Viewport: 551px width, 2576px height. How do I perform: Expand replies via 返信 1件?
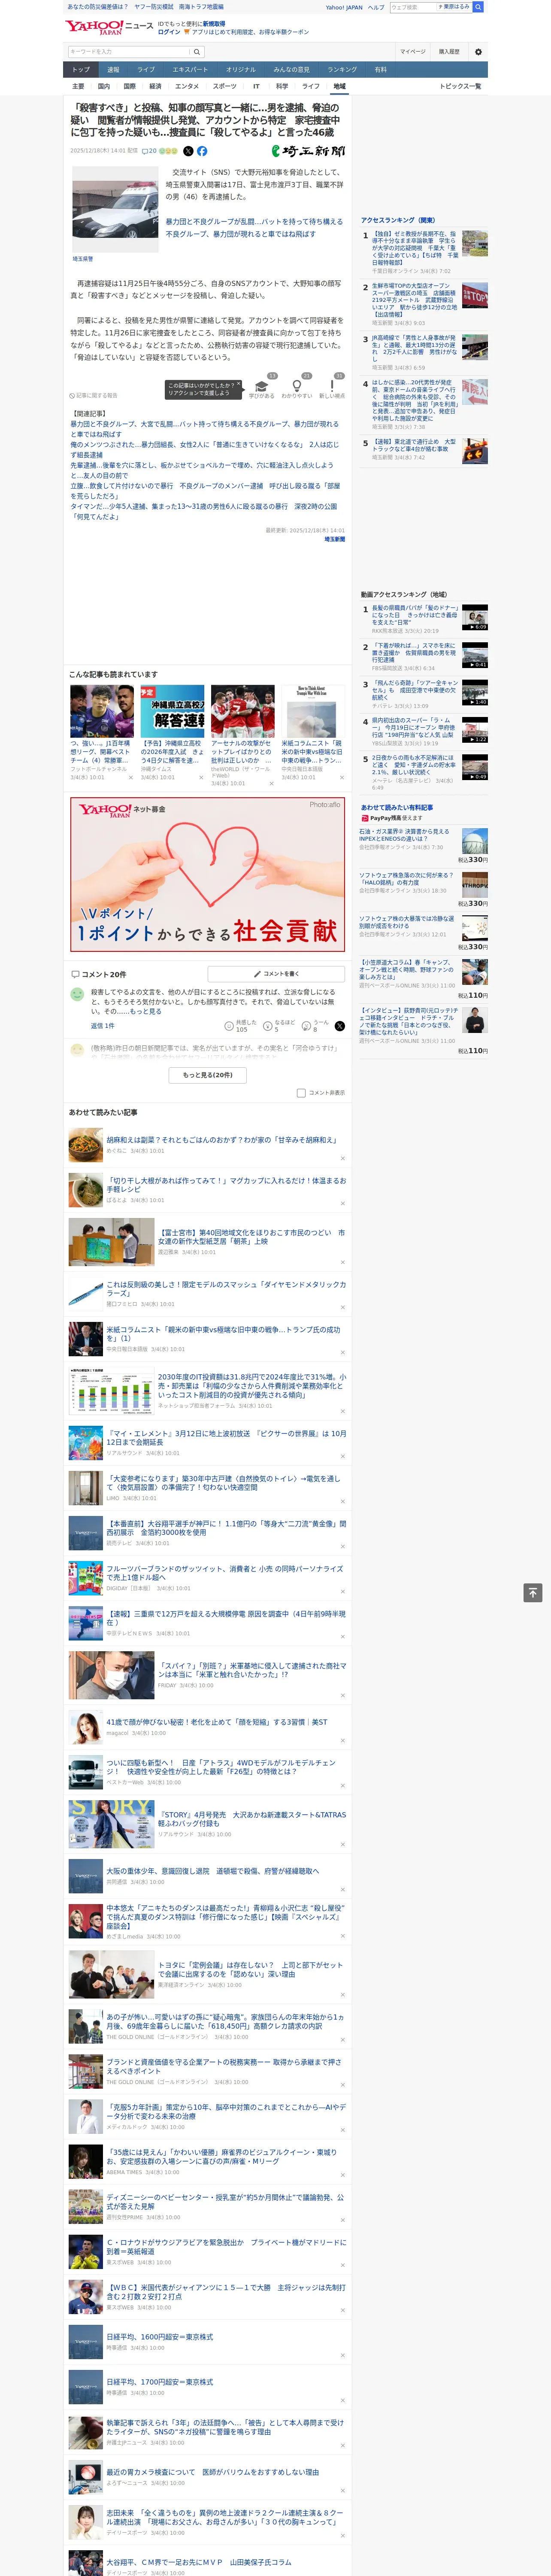click(103, 1026)
